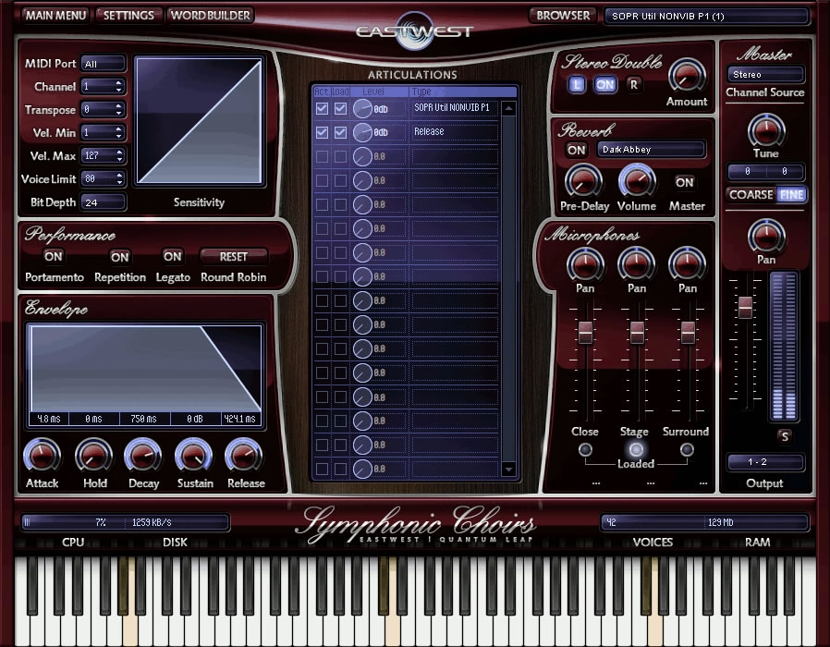Image resolution: width=830 pixels, height=647 pixels.
Task: Open Surround microphone options dots
Action: coord(703,482)
